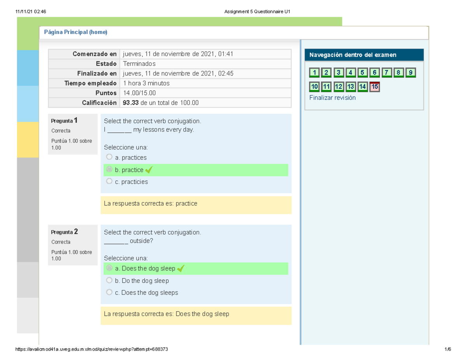
Task: Choose option 'c. Does the dog sleeps'
Action: coord(109,292)
